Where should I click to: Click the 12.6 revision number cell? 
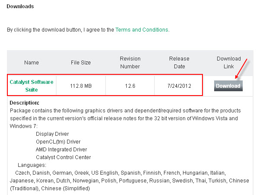click(130, 86)
